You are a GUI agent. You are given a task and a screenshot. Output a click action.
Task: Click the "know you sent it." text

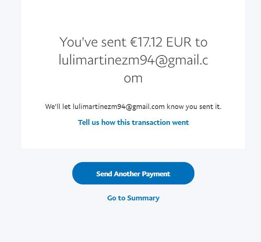tap(194, 107)
